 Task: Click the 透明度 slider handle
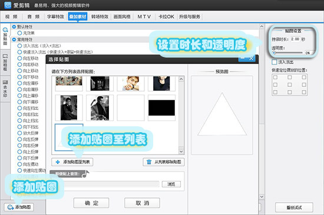coord(274,53)
